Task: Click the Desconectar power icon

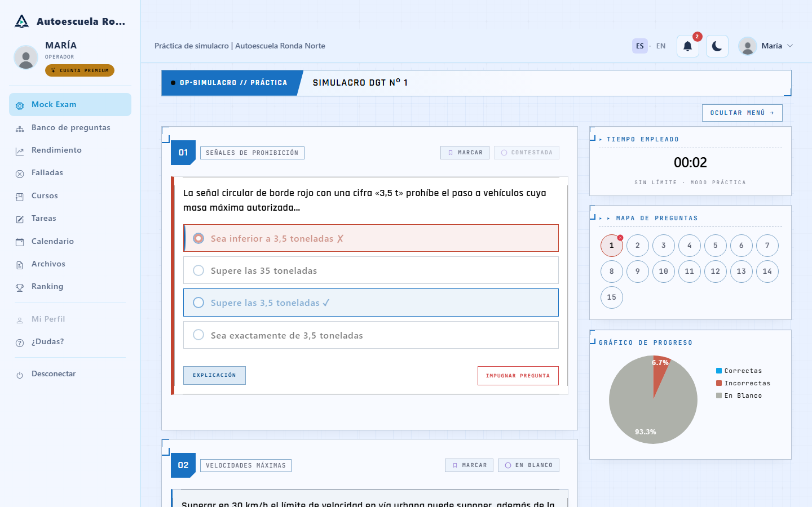Action: (20, 375)
